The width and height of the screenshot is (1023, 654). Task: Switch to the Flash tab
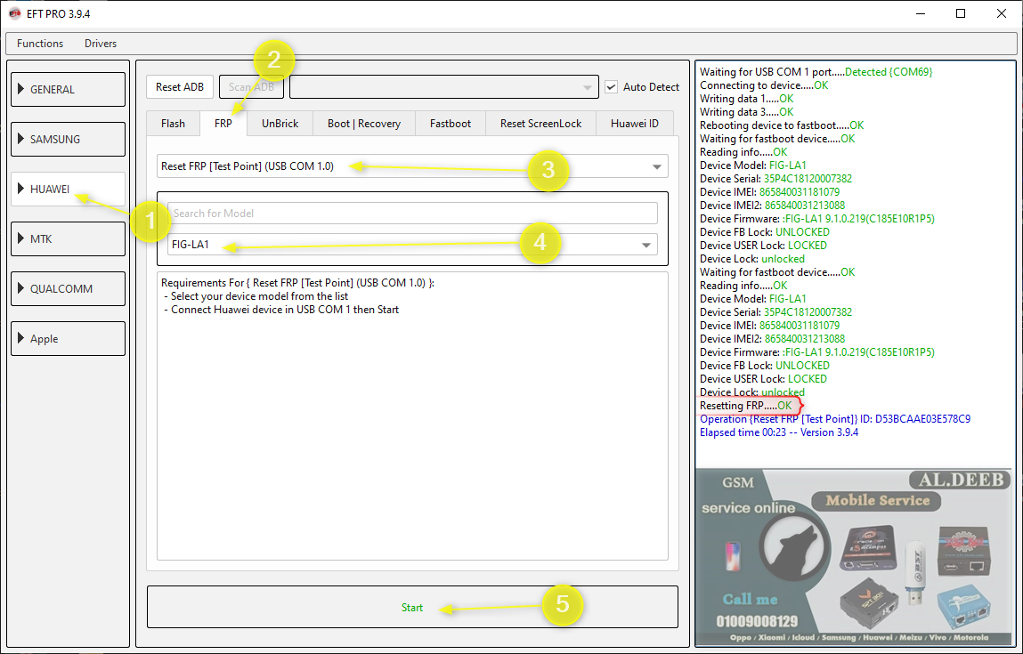point(173,123)
